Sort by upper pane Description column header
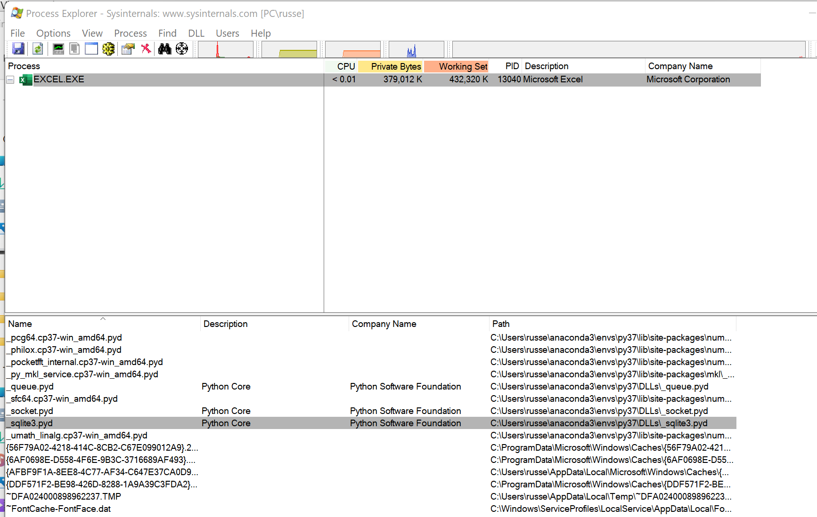Screen dimensions: 817x517 tap(583, 66)
